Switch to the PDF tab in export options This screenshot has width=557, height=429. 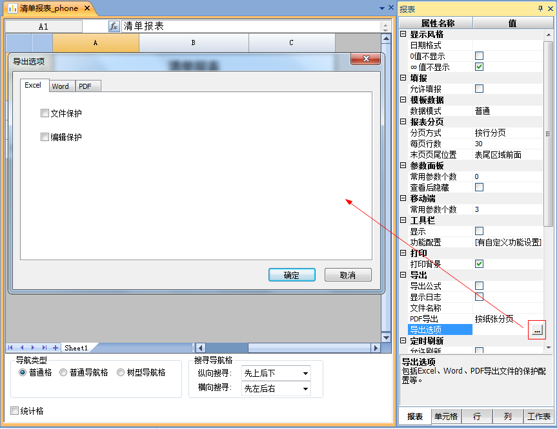coord(85,86)
